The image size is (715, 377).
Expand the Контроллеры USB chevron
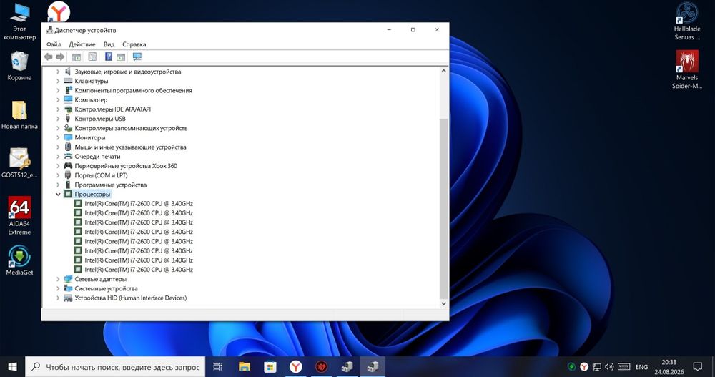(58, 119)
